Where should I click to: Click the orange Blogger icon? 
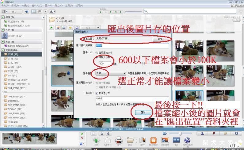(x=152, y=140)
